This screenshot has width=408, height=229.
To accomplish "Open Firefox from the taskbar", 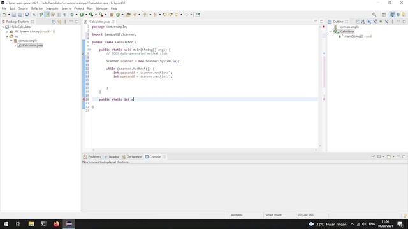I will (56, 224).
